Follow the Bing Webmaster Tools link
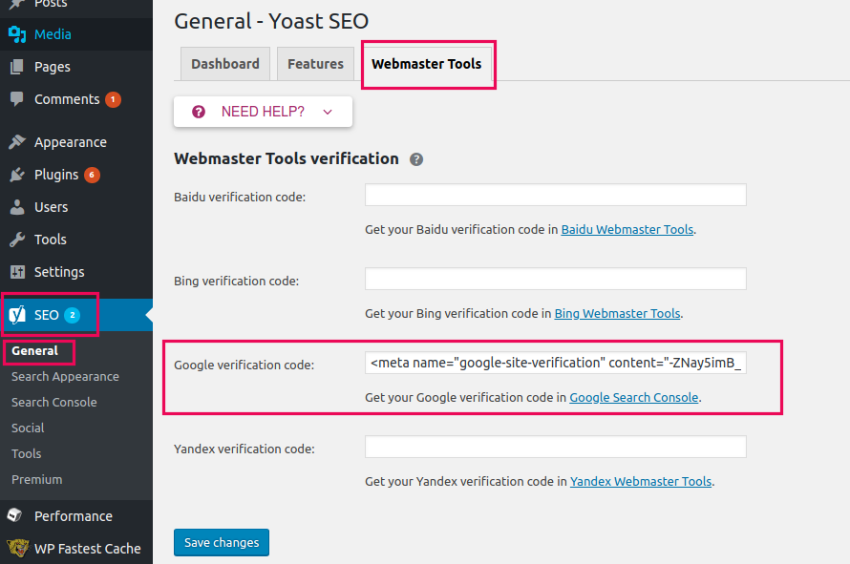Screen dimensions: 850x564 tap(617, 314)
